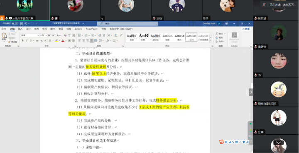The height and width of the screenshot is (153, 299).
Task: Click the Undo arrow icon
Action: [26, 24]
